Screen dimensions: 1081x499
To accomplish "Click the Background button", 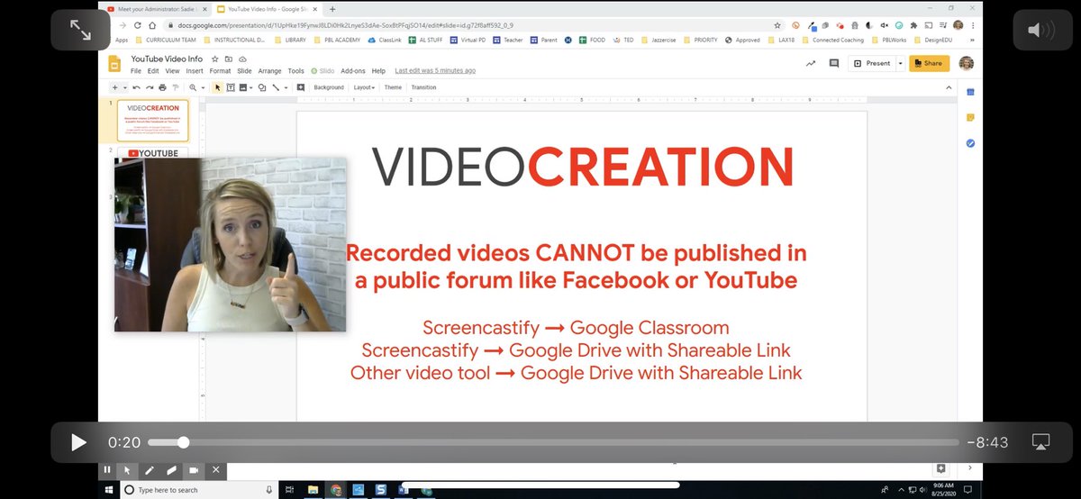I will (x=329, y=87).
